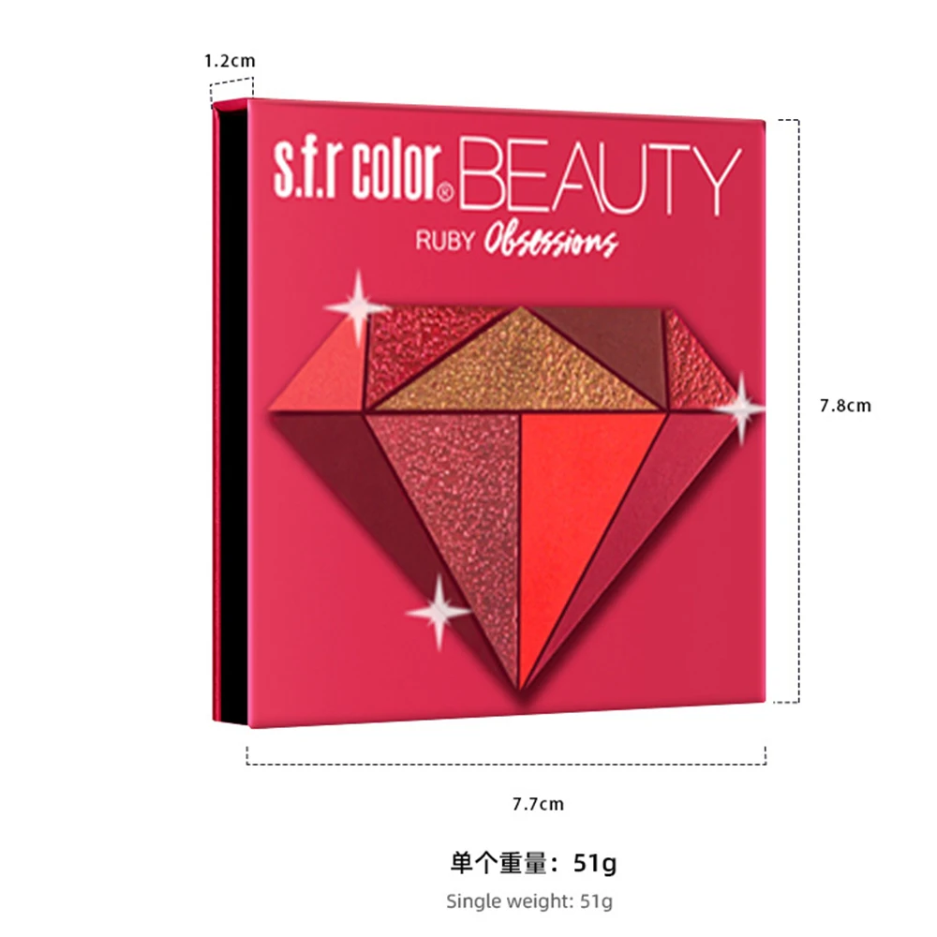937x937 pixels.
Task: Click the coral triangle at diamond's left tip
Action: click(x=326, y=377)
